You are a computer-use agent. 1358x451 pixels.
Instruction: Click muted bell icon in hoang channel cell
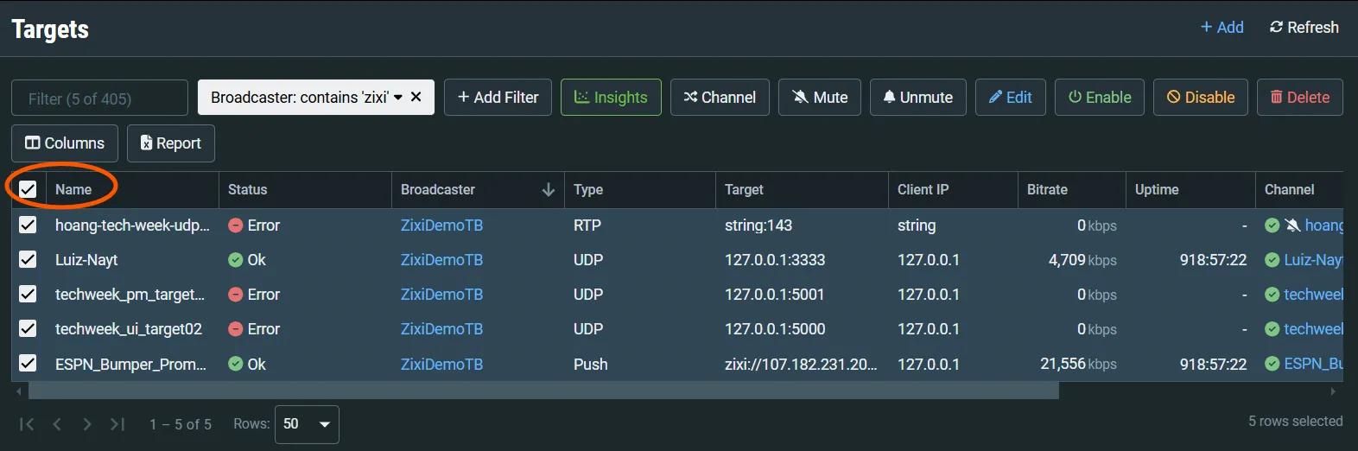coord(1292,225)
